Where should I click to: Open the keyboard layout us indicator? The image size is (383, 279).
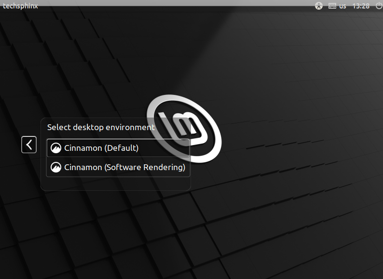337,6
